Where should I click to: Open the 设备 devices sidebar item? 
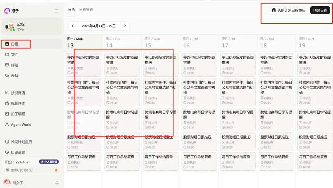pos(32,76)
